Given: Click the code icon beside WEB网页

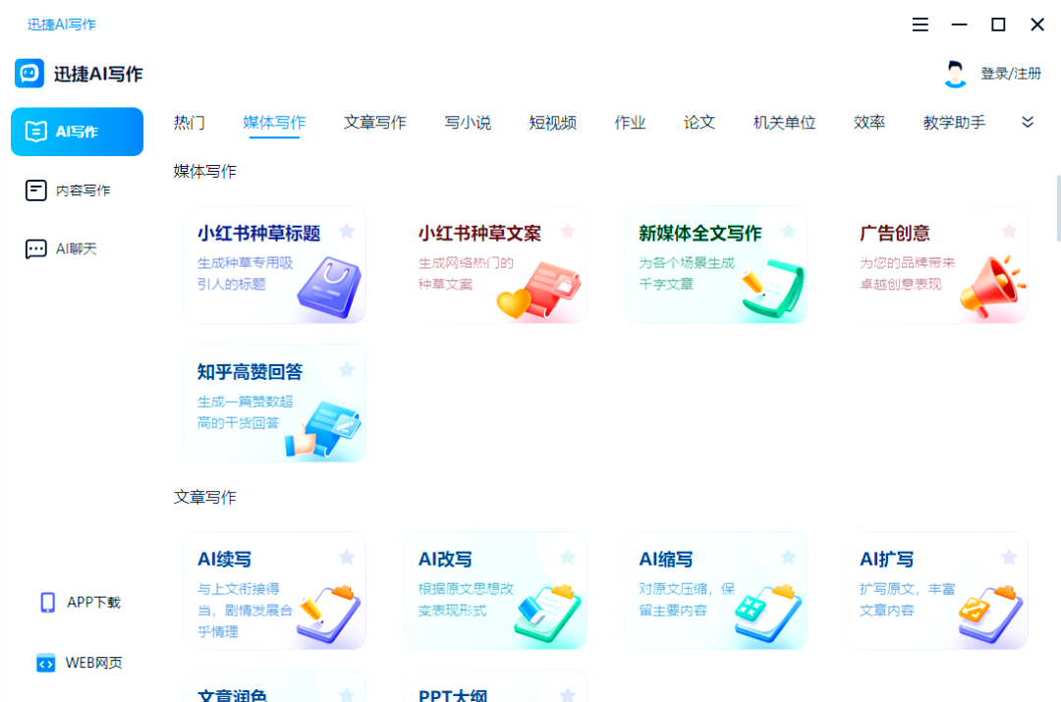Looking at the screenshot, I should pyautogui.click(x=45, y=663).
